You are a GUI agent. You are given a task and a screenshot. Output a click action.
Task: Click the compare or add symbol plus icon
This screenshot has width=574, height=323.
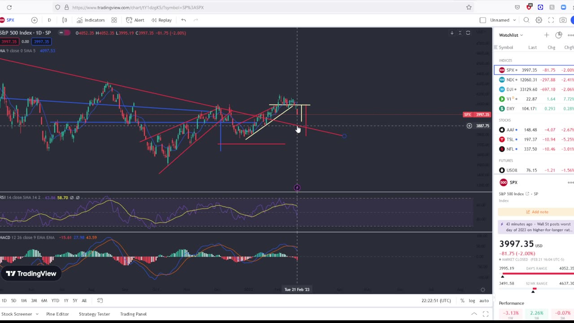(x=34, y=20)
